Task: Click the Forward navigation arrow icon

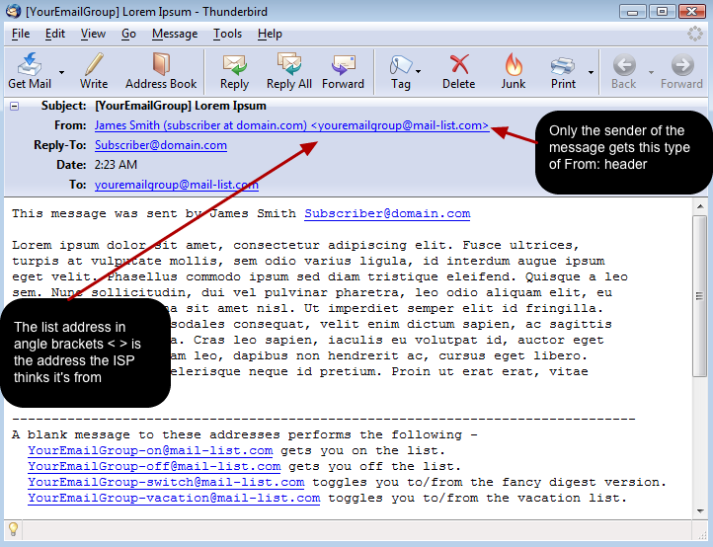Action: 682,65
